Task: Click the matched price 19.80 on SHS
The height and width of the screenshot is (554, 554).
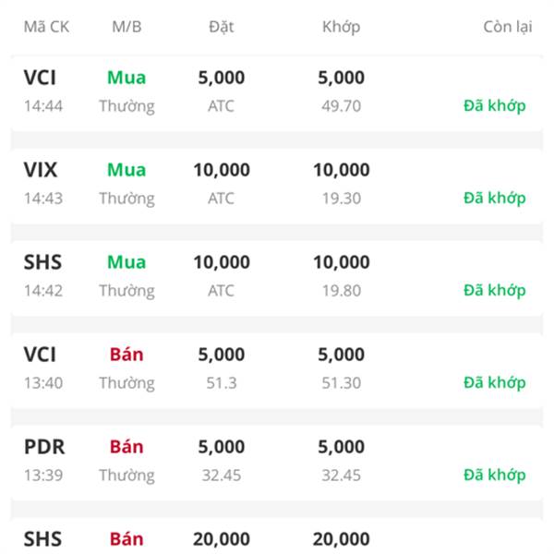Action: coord(341,291)
